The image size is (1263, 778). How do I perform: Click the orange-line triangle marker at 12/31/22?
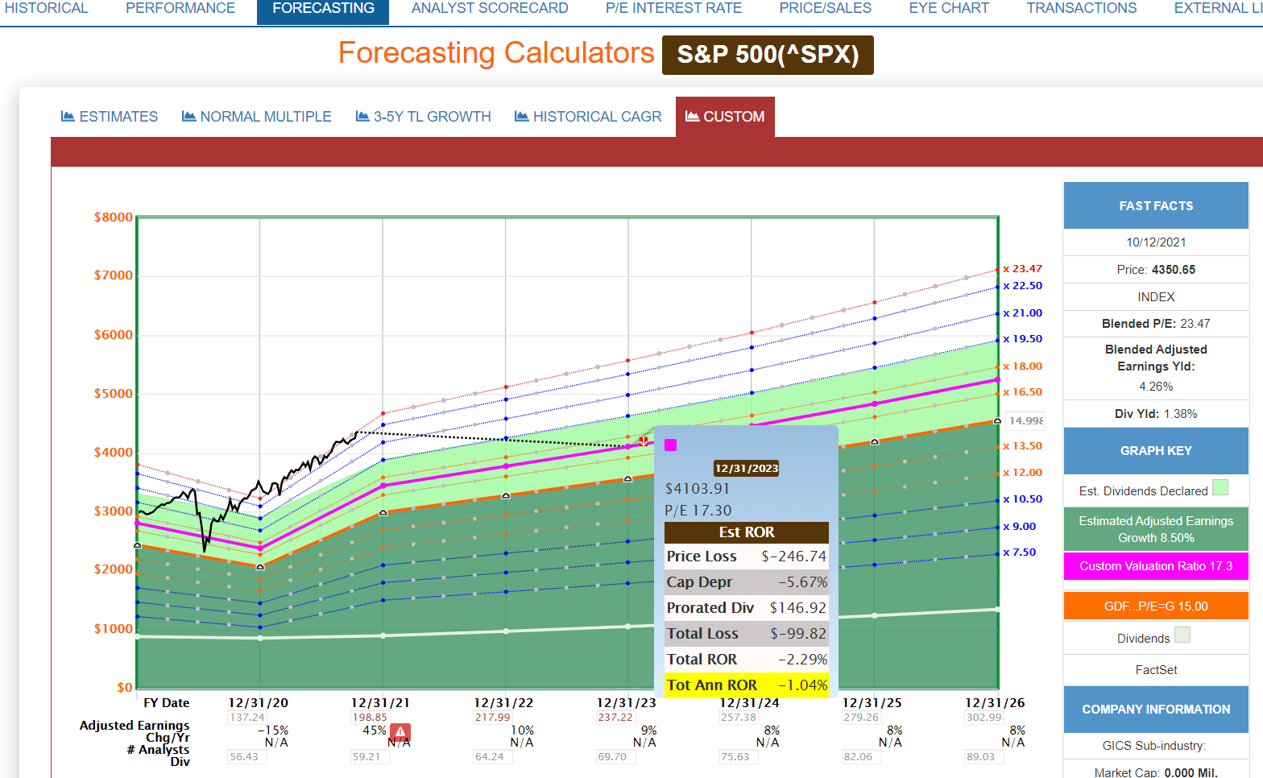coord(506,496)
